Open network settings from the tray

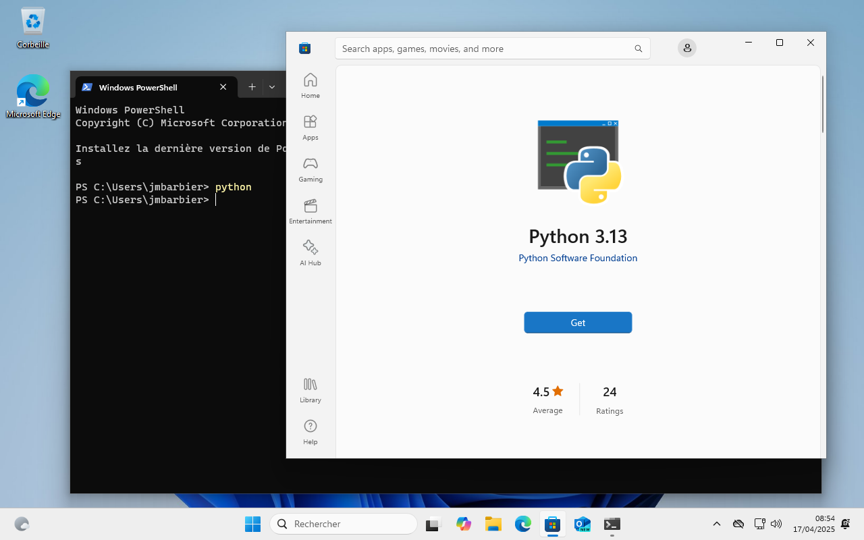click(x=759, y=524)
